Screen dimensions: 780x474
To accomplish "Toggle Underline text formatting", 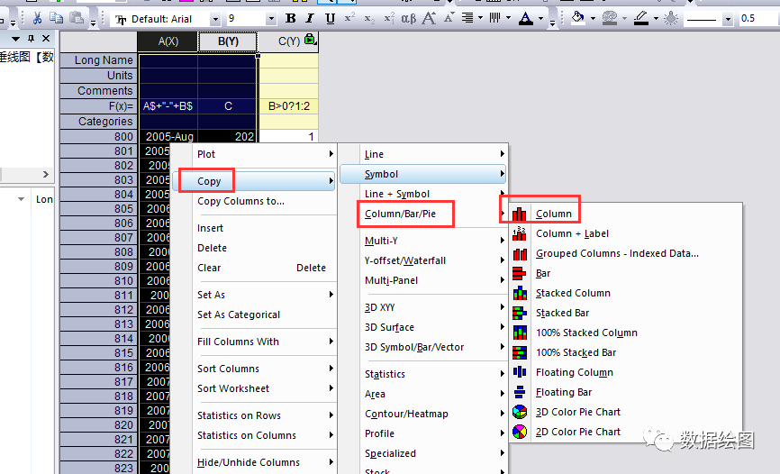I will [331, 18].
